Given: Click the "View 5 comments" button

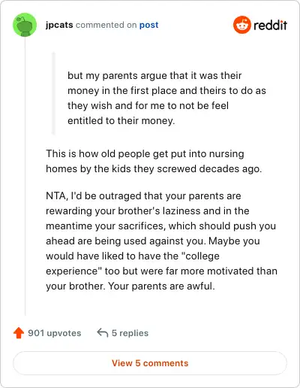Looking at the screenshot, I should [150, 363].
